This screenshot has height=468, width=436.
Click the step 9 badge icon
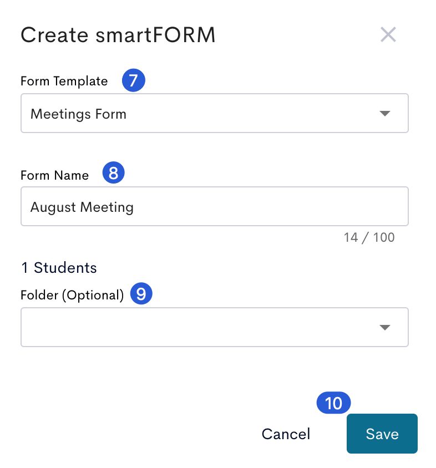tap(141, 294)
